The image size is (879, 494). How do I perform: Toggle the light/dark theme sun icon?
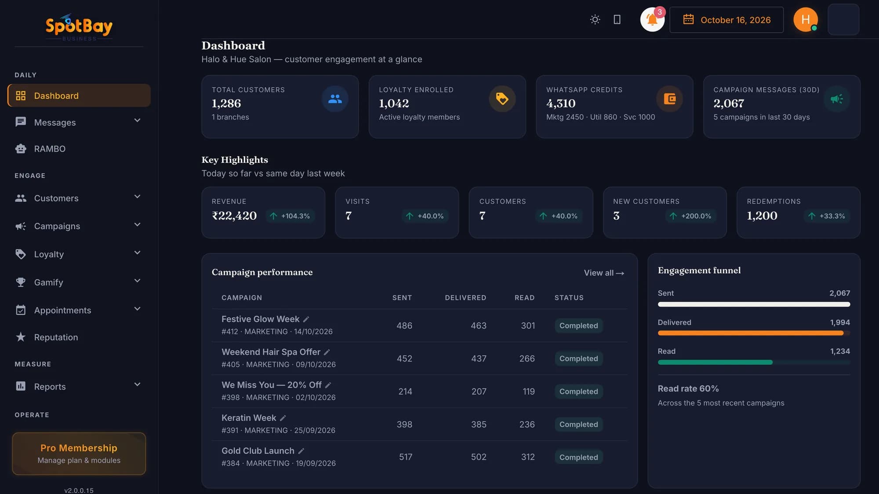point(595,20)
